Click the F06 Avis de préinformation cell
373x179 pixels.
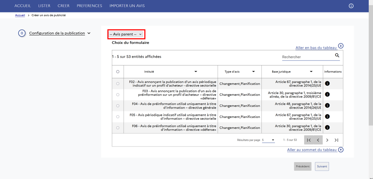coord(171,128)
